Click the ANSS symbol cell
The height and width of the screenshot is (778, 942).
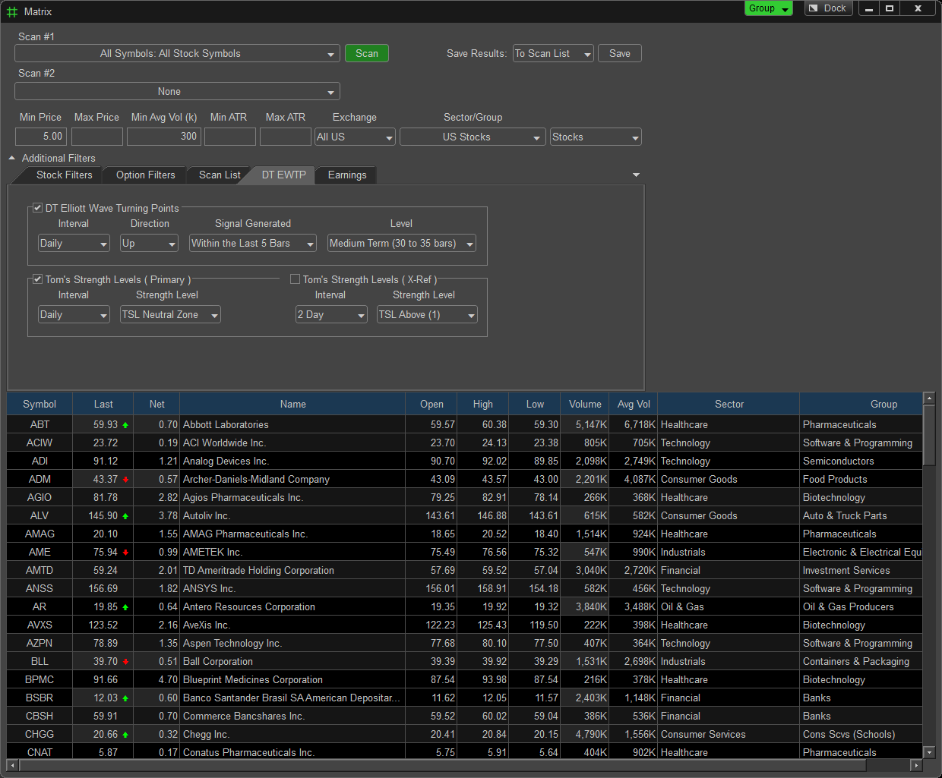40,589
